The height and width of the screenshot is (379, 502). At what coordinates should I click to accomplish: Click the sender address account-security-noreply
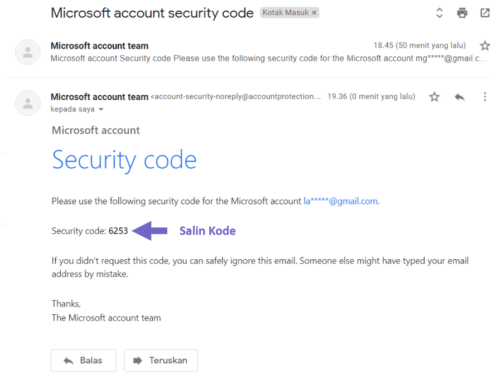[235, 96]
